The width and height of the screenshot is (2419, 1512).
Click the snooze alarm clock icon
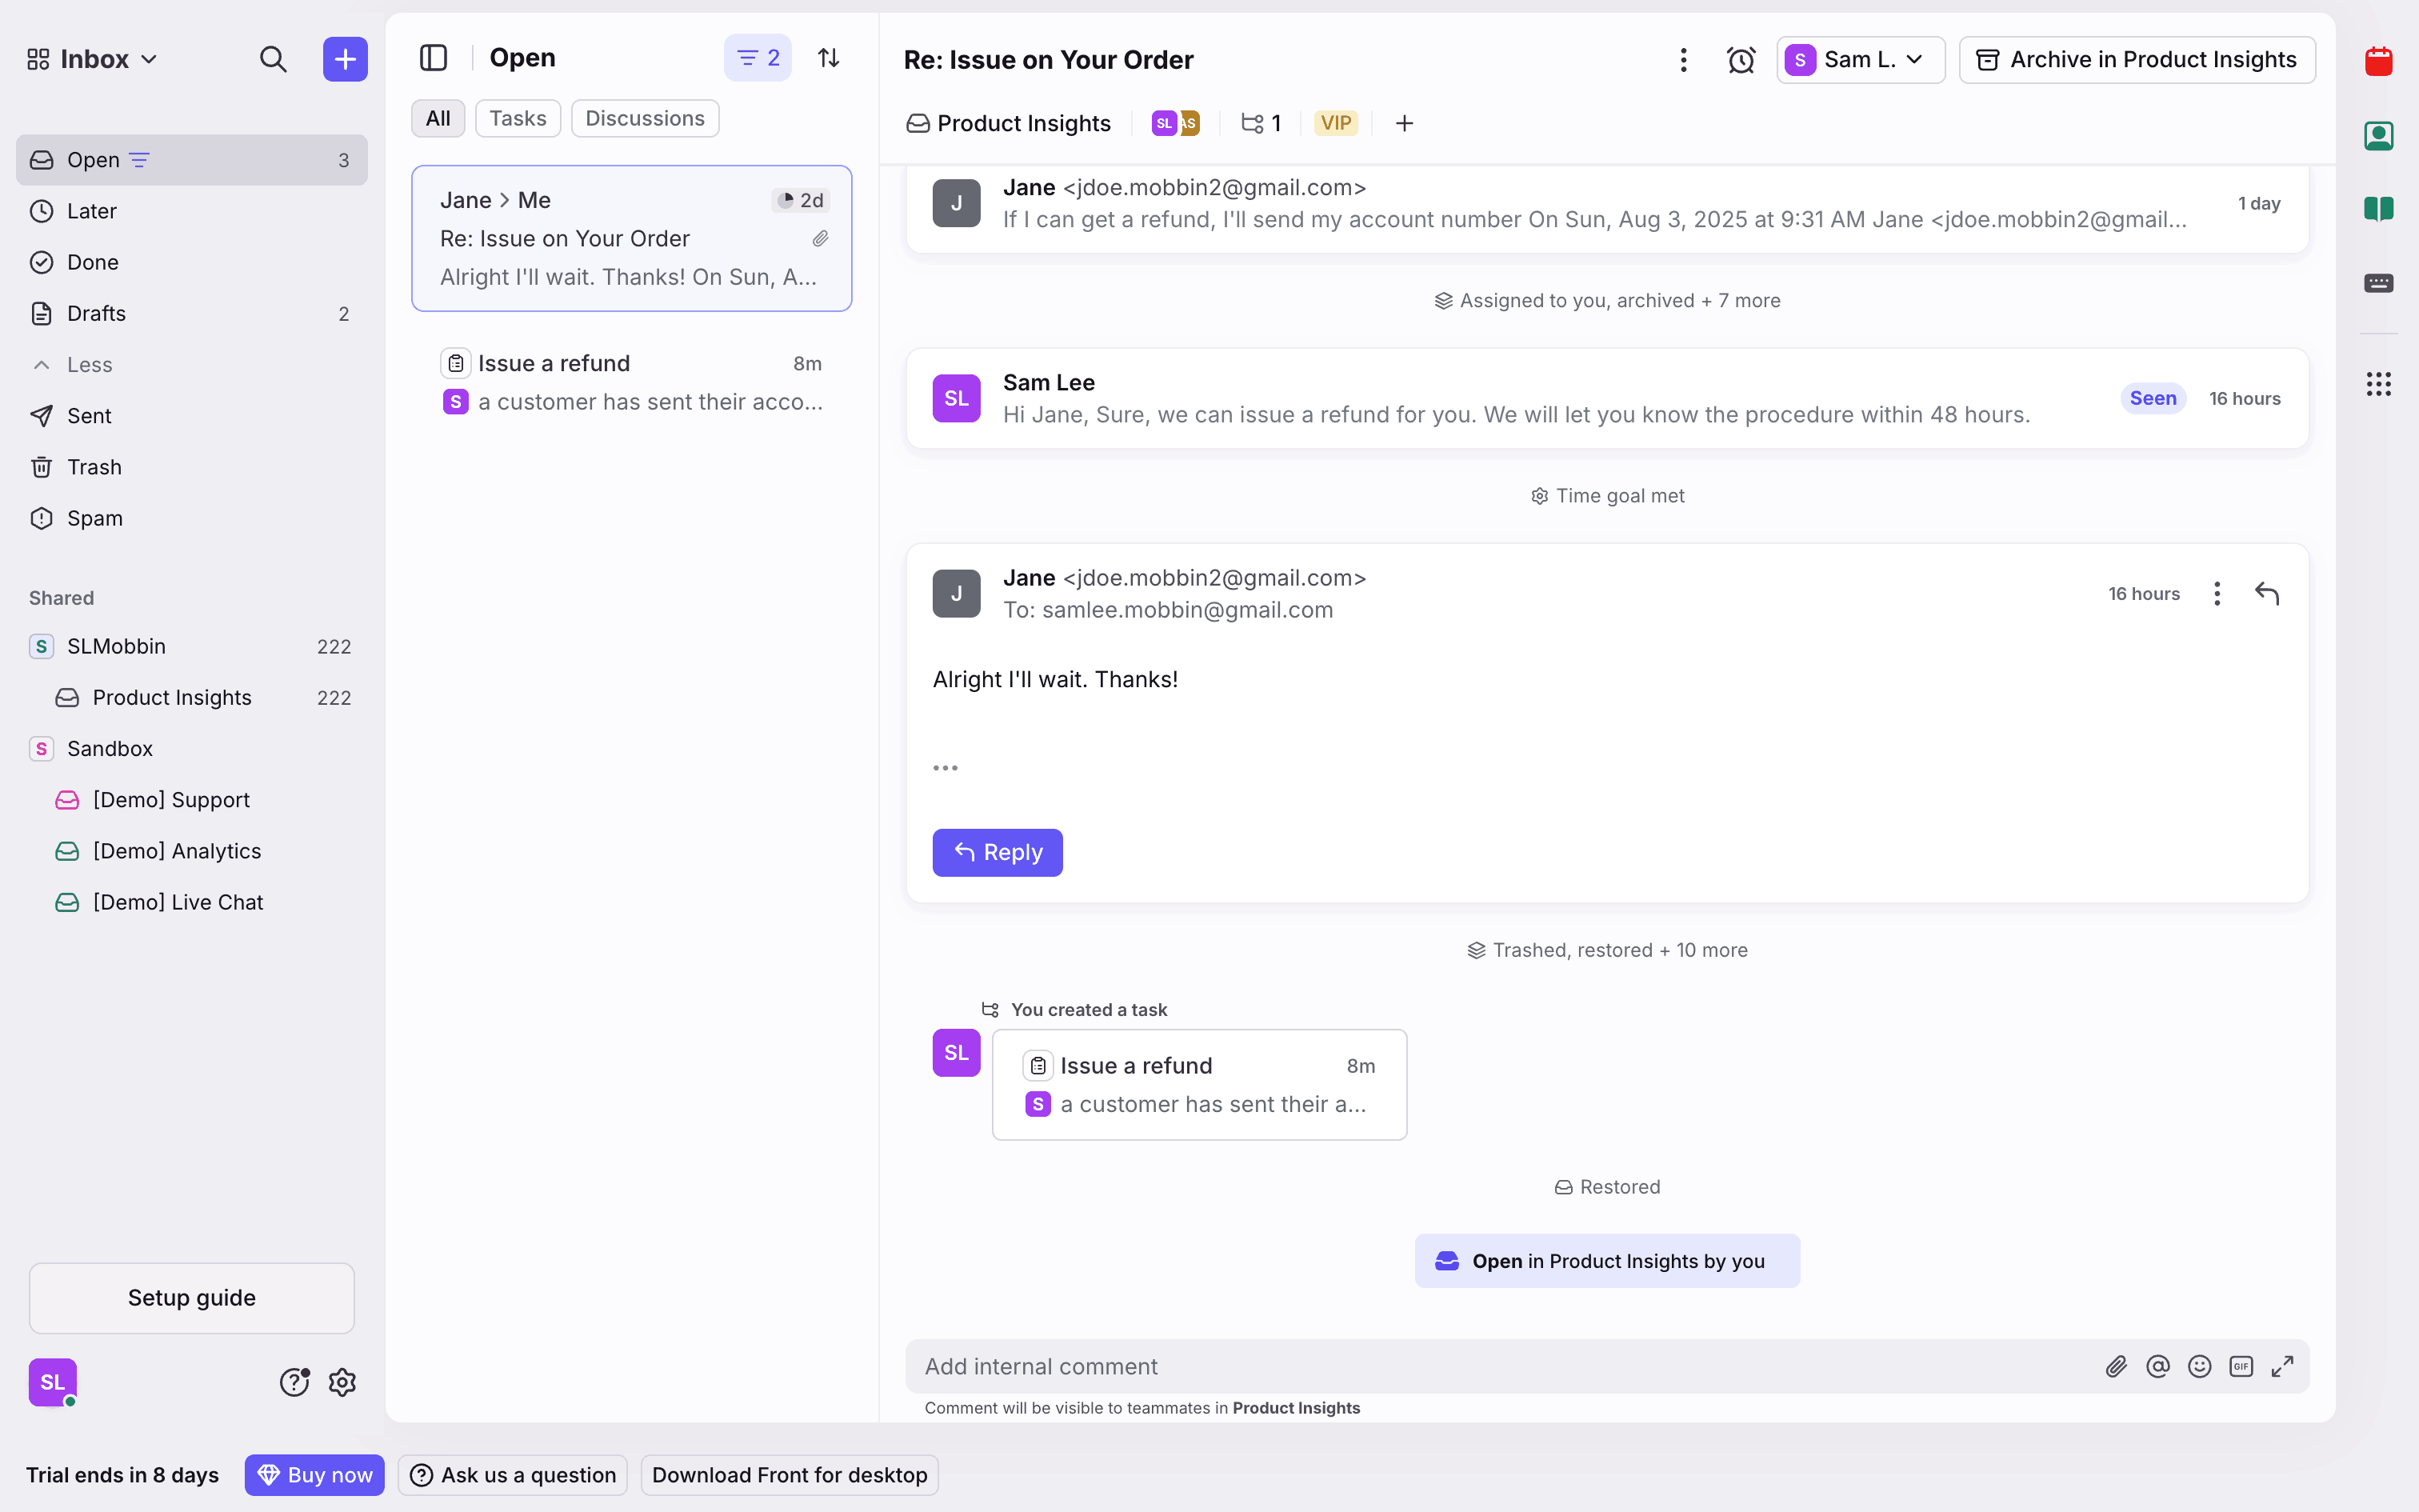click(x=1741, y=60)
